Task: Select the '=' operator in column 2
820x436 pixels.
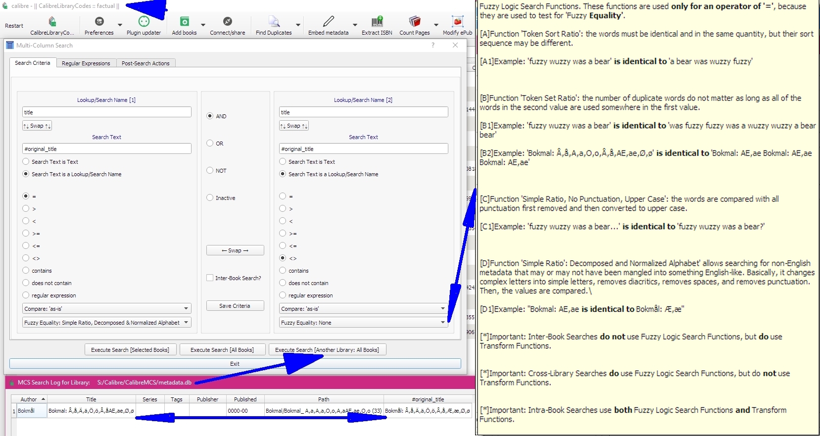Action: pyautogui.click(x=283, y=196)
